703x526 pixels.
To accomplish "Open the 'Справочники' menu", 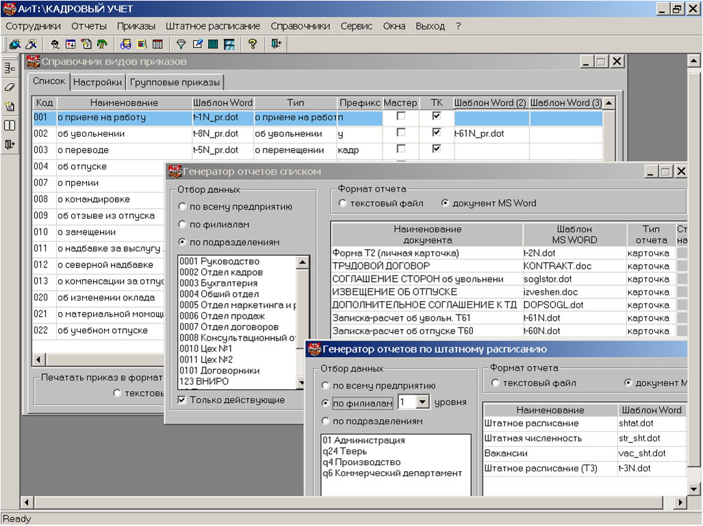I will [x=300, y=26].
